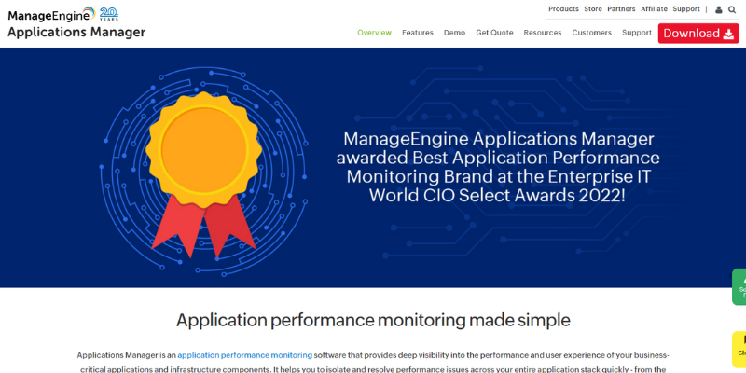Click the gold award ribbon image
Screen dimensions: 746x373
pyautogui.click(x=204, y=174)
